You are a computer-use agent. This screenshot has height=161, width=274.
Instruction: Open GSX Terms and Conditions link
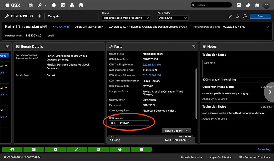coord(255,157)
